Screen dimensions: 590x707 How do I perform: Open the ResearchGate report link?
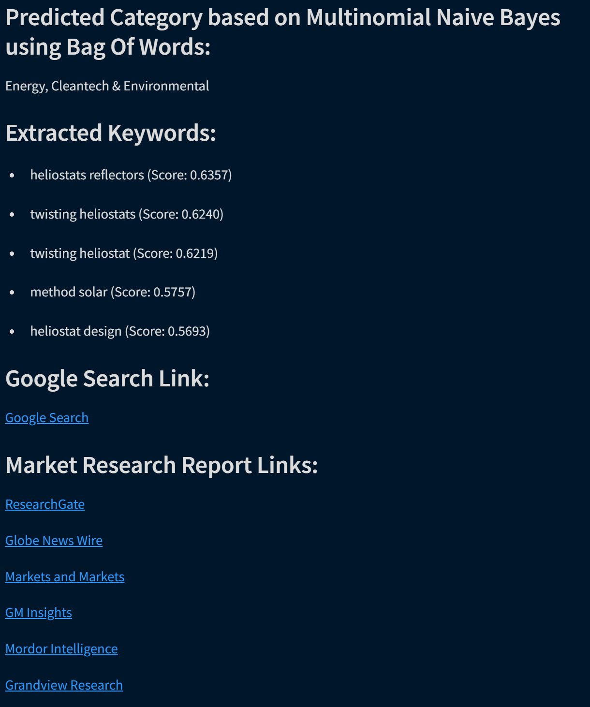tap(45, 504)
